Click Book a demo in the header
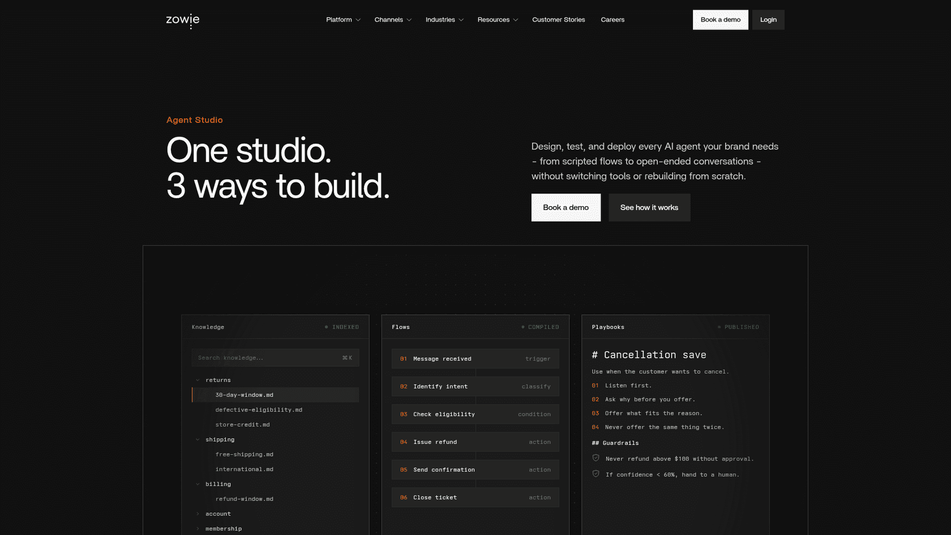This screenshot has width=951, height=535. [720, 20]
